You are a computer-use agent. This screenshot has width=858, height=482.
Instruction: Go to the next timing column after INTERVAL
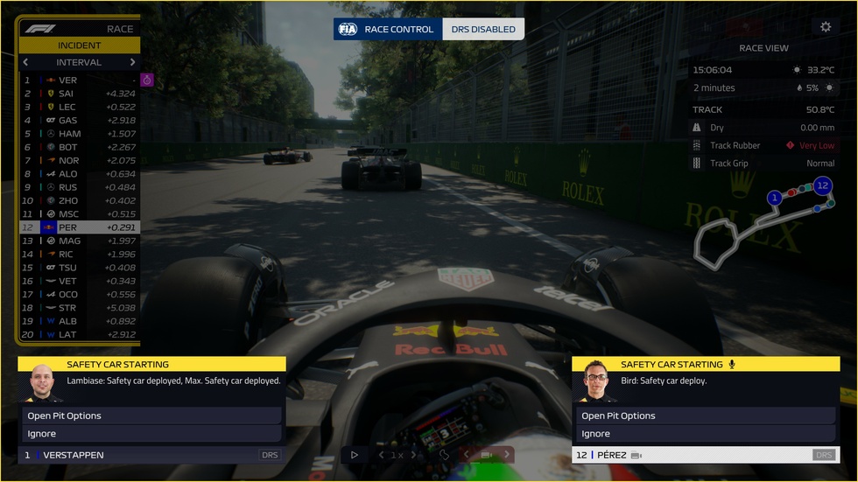[x=132, y=62]
